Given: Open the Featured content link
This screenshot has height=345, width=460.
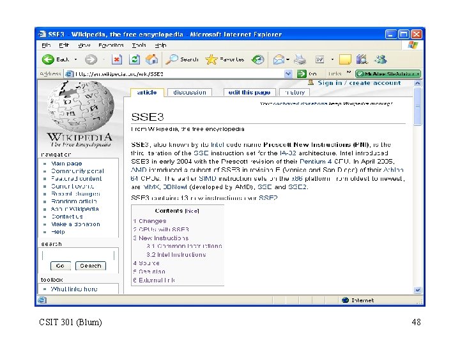Looking at the screenshot, I should click(x=76, y=179).
